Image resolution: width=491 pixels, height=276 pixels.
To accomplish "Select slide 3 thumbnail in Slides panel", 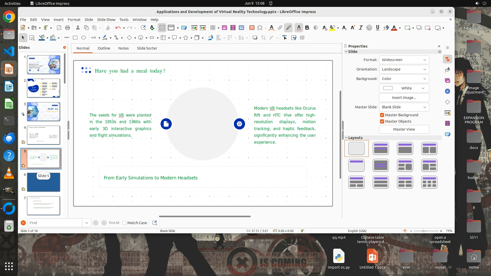I will (43, 112).
